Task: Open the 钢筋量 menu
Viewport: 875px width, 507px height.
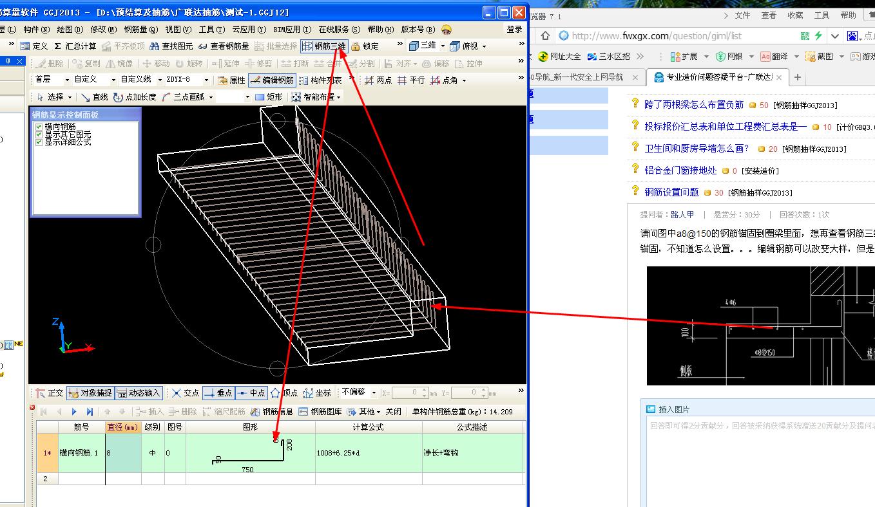Action: [140, 30]
